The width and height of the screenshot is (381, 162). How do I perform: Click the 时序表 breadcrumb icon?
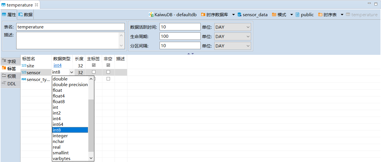coord(320,15)
